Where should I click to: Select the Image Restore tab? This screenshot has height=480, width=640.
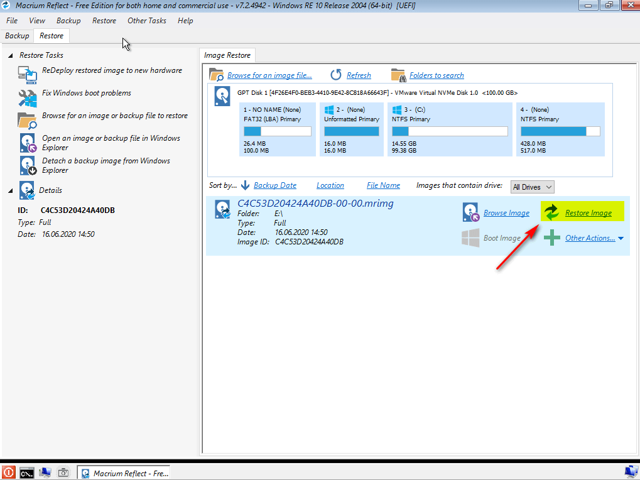click(227, 55)
